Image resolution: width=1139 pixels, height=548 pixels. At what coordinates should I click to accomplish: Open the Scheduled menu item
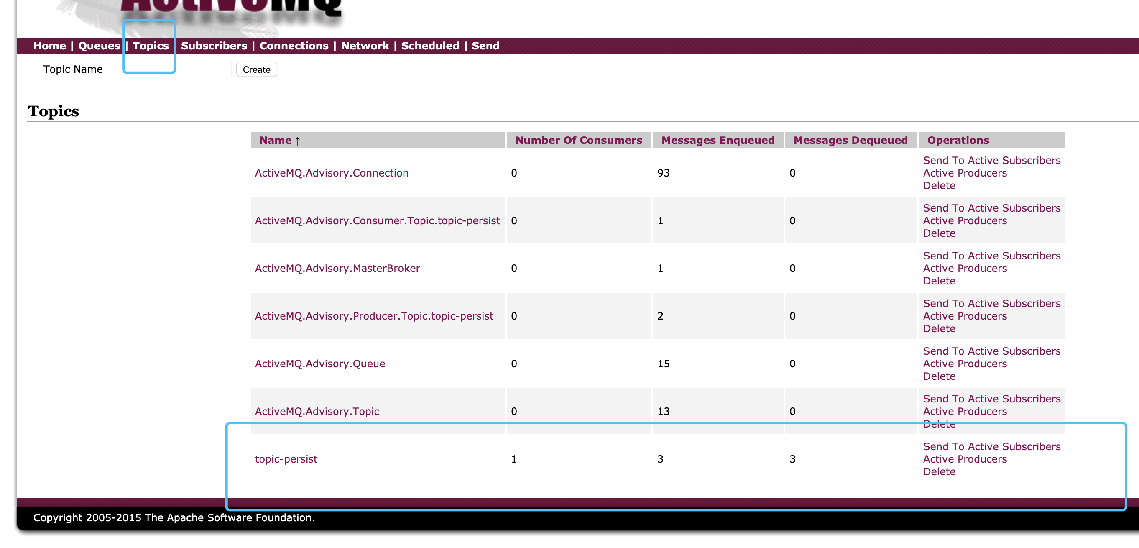coord(430,46)
